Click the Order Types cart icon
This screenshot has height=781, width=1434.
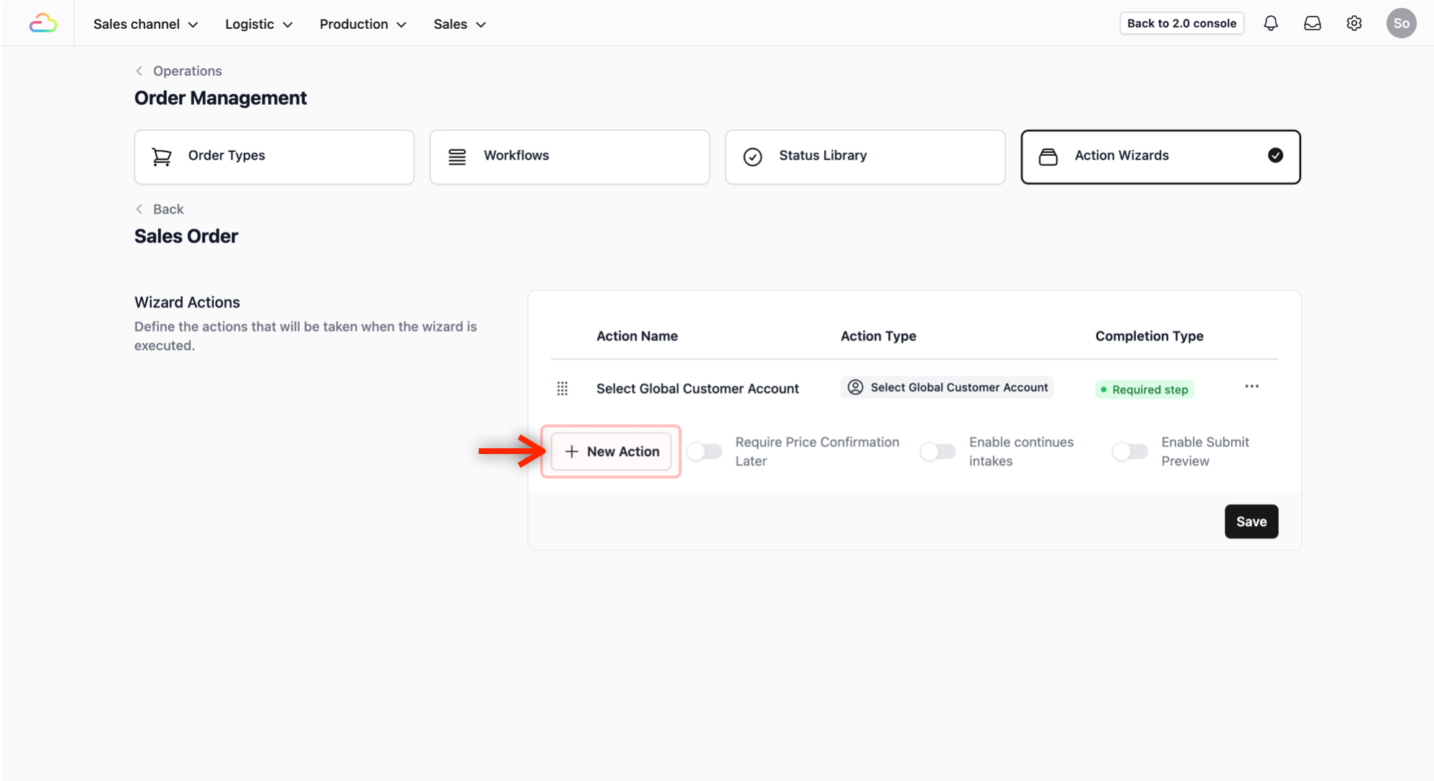[162, 157]
